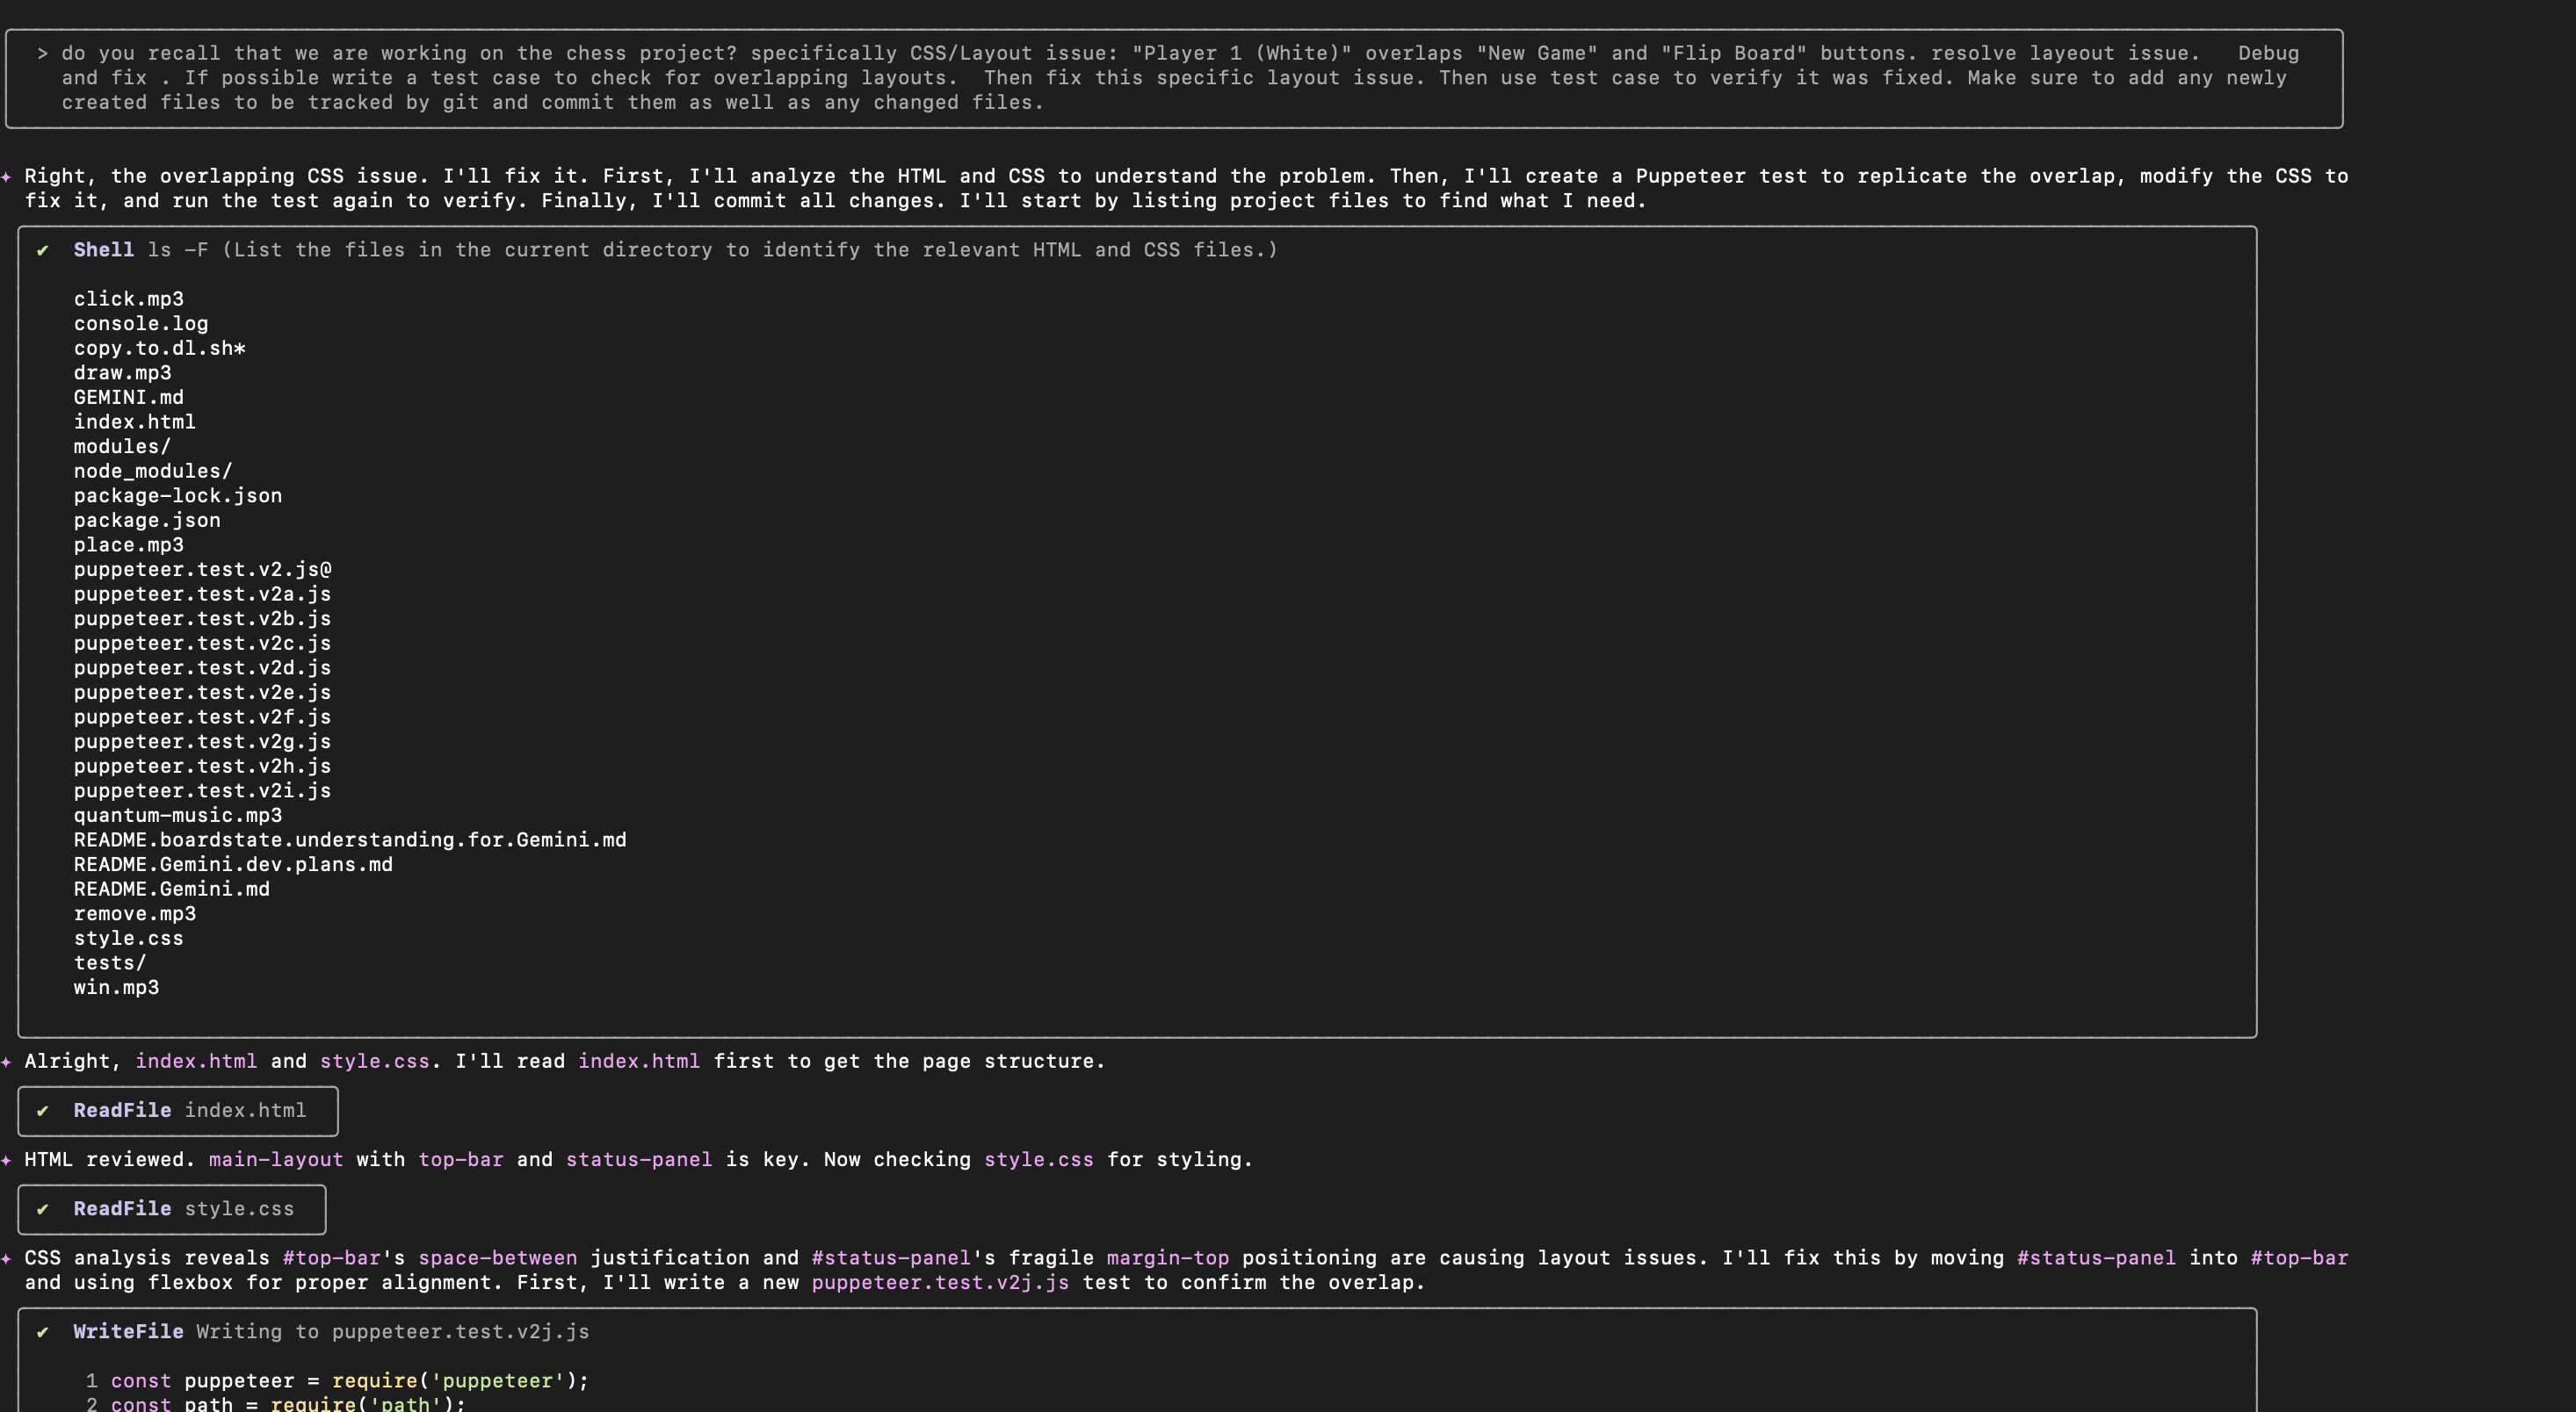Select 'package.json' in the listing

click(x=147, y=521)
